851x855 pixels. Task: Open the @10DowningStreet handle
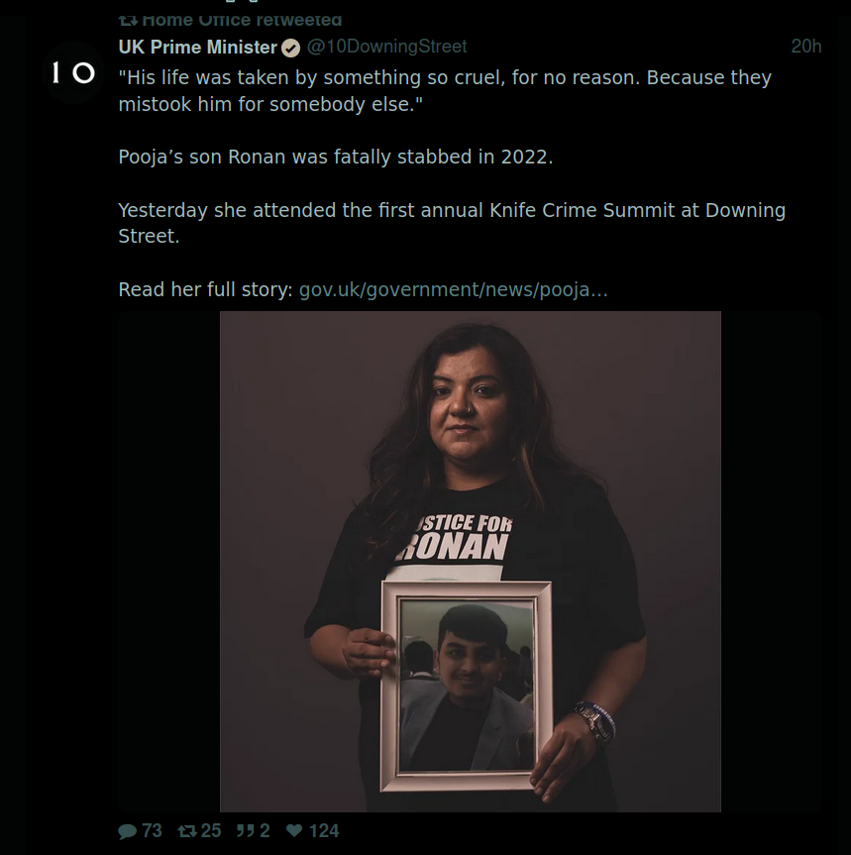tap(386, 47)
